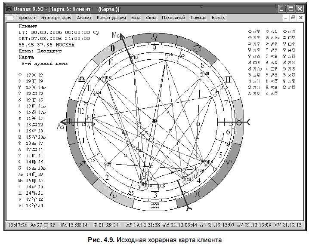
Task: Click the document icon left of Гороскоп
Action: pyautogui.click(x=10, y=18)
